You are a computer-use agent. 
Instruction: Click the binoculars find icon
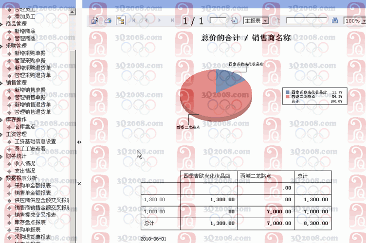point(335,20)
